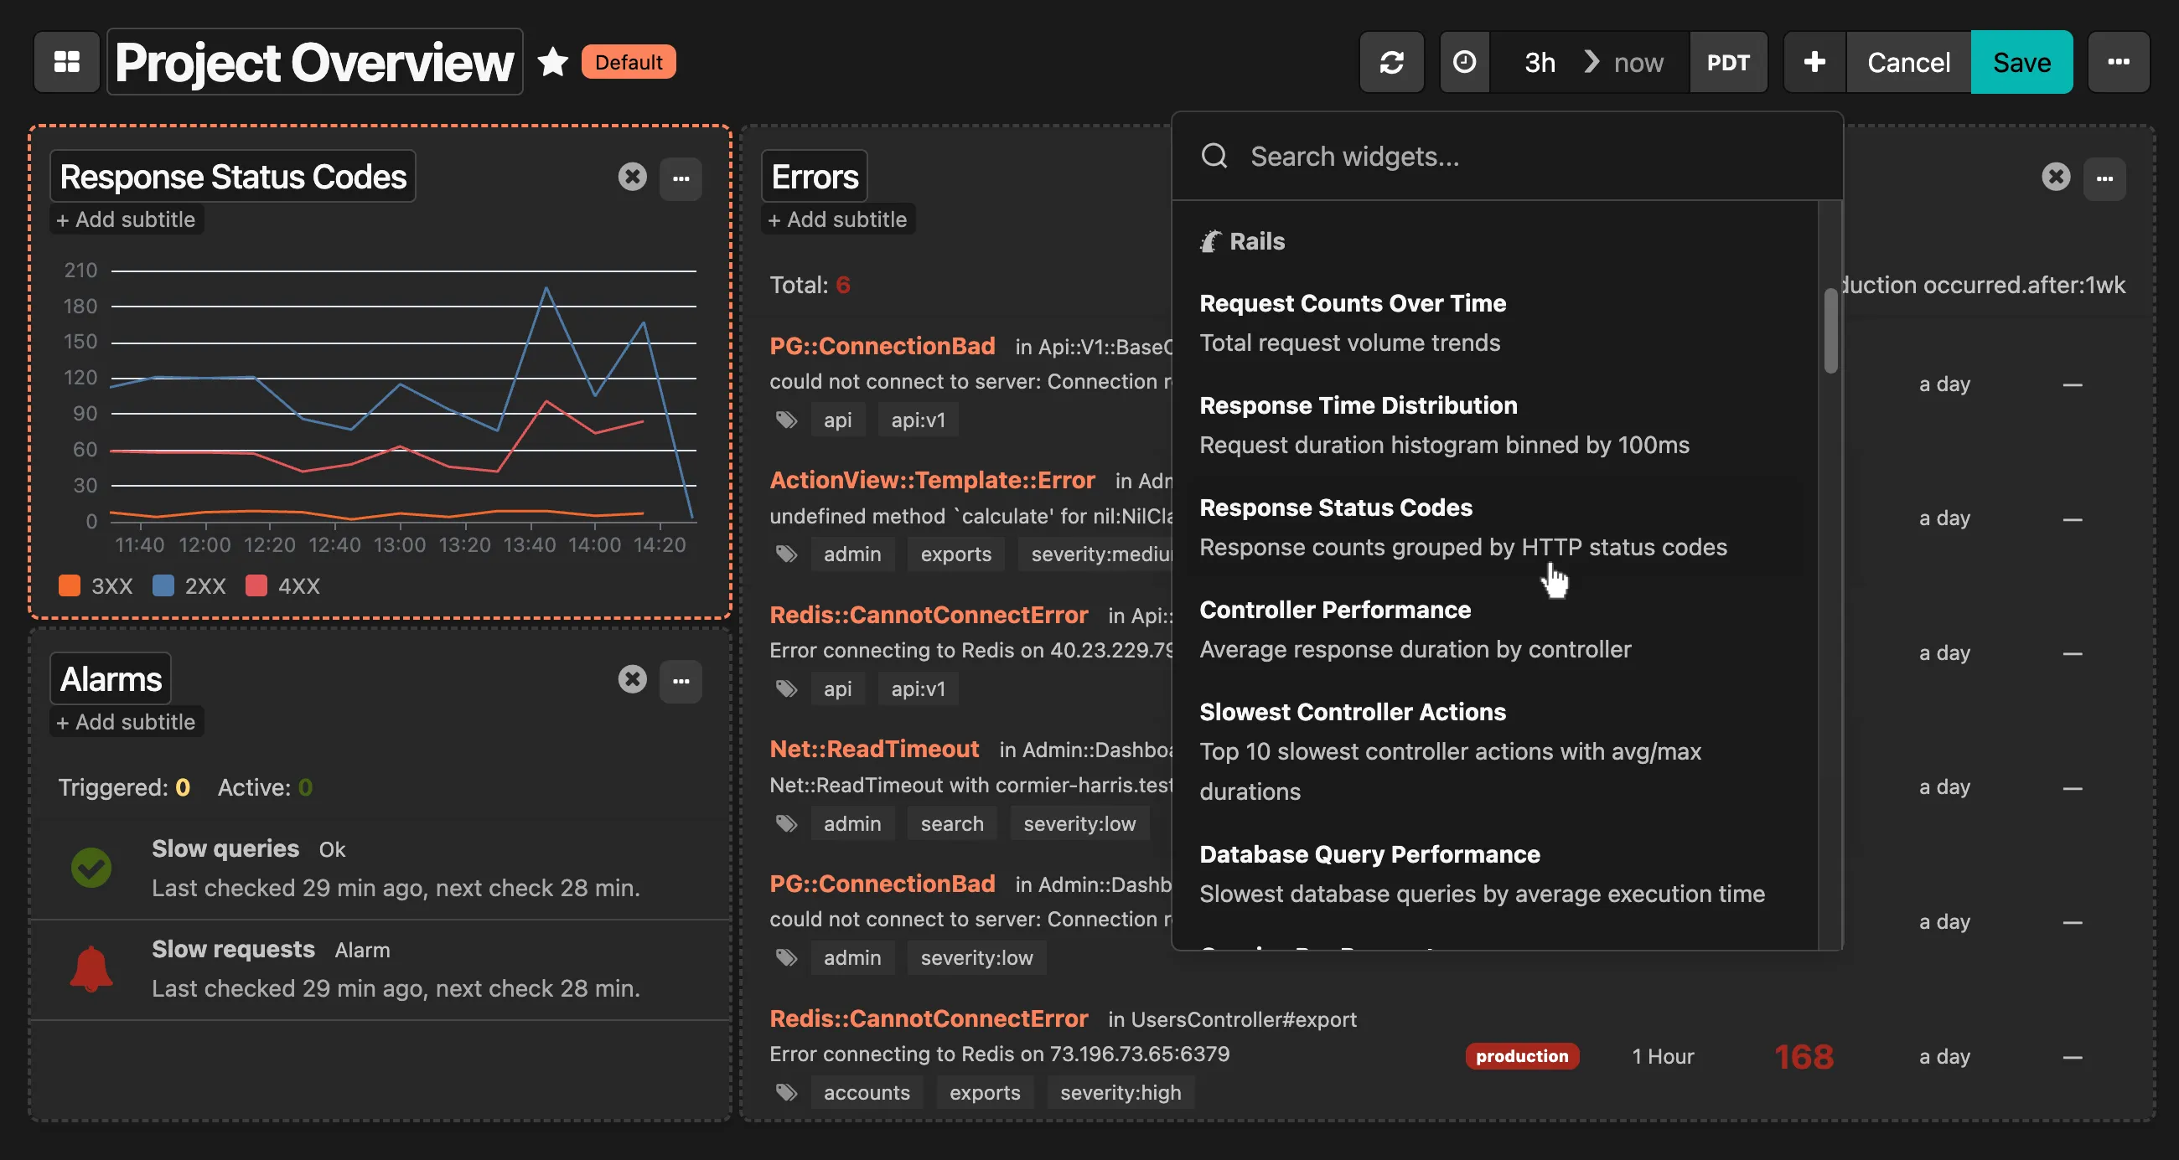Toggle the favorite star next to Project Overview
Viewport: 2179px width, 1160px height.
point(553,61)
